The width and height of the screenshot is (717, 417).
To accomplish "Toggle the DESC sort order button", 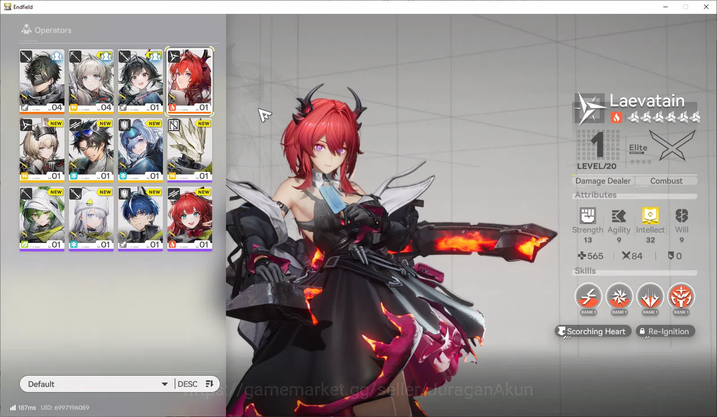I will coord(196,384).
